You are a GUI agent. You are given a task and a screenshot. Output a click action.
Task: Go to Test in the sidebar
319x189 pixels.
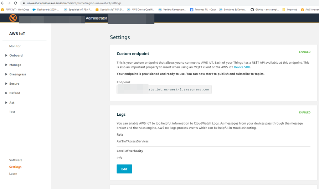pos(12,112)
